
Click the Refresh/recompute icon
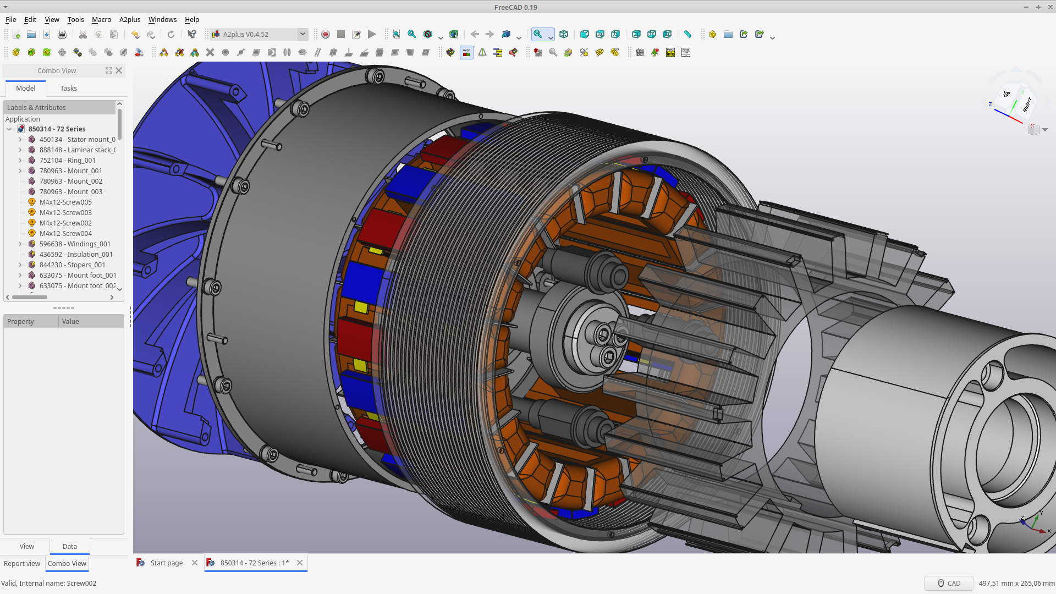pyautogui.click(x=171, y=34)
